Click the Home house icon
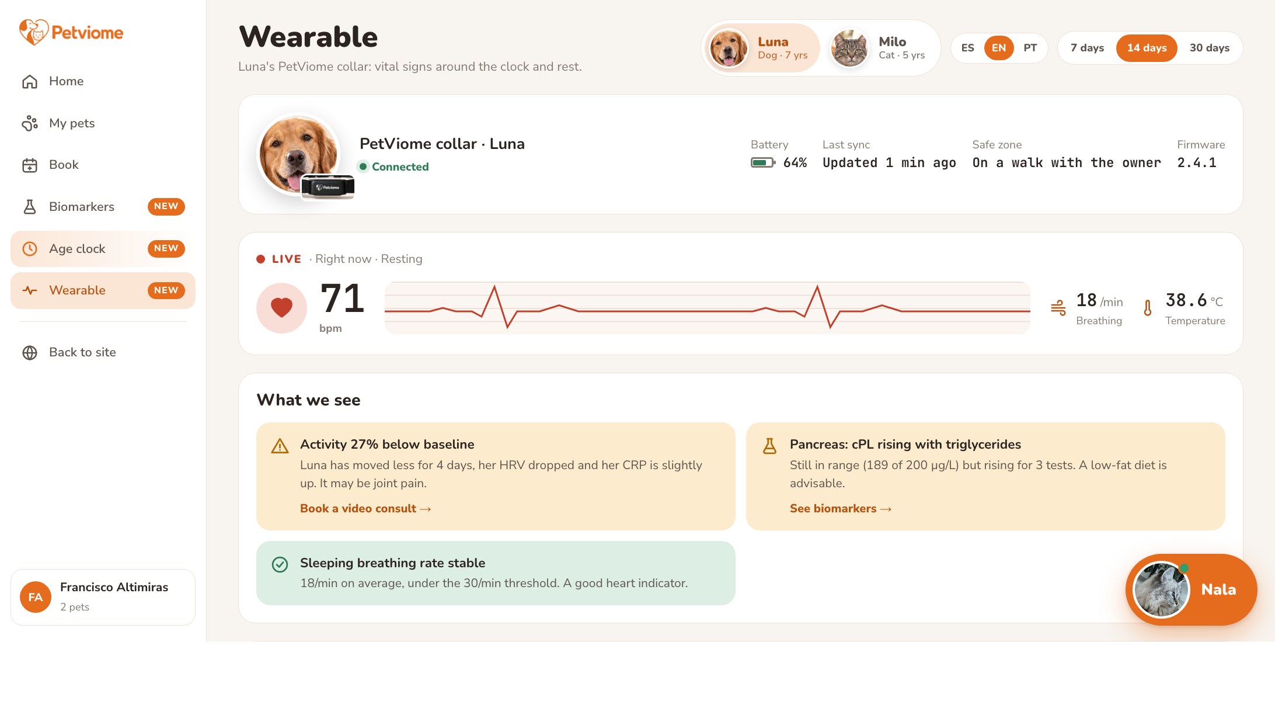1275x718 pixels. coord(30,81)
